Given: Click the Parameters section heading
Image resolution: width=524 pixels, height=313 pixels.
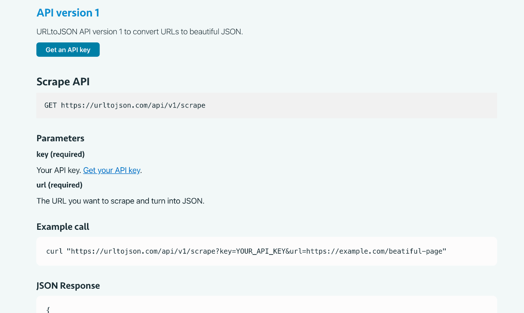Looking at the screenshot, I should click(x=60, y=138).
